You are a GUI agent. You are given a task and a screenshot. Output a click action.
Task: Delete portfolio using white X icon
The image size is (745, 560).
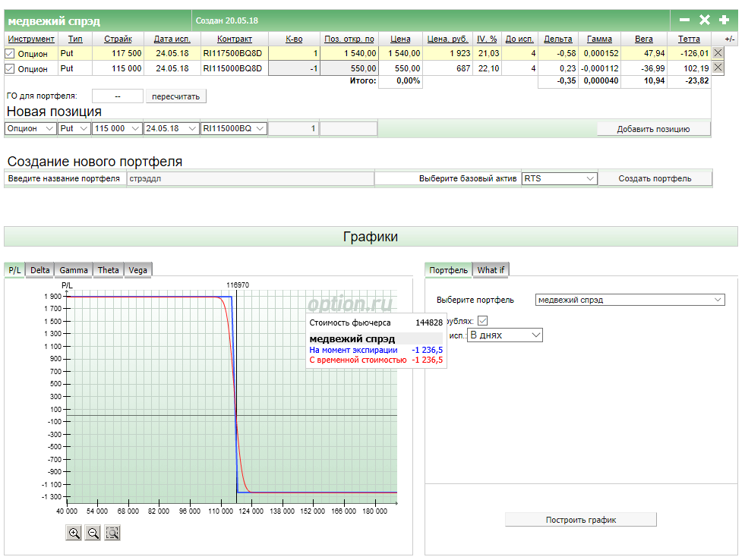click(704, 20)
